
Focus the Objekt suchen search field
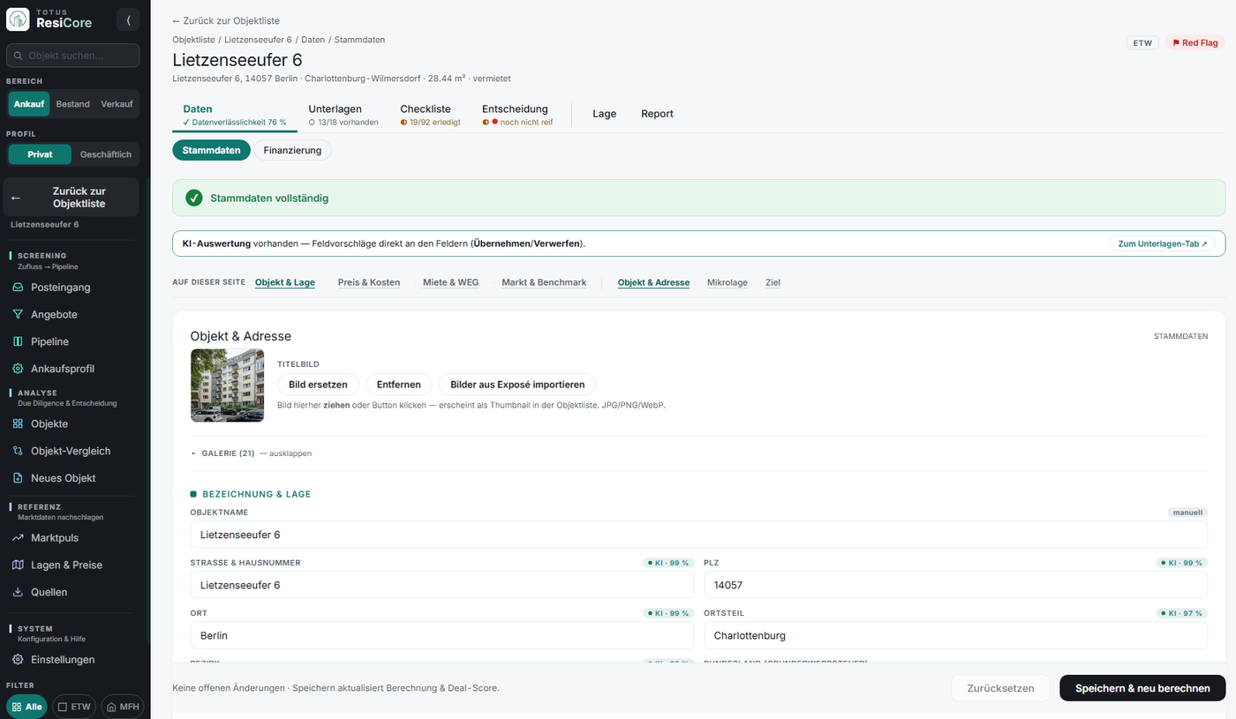(72, 56)
